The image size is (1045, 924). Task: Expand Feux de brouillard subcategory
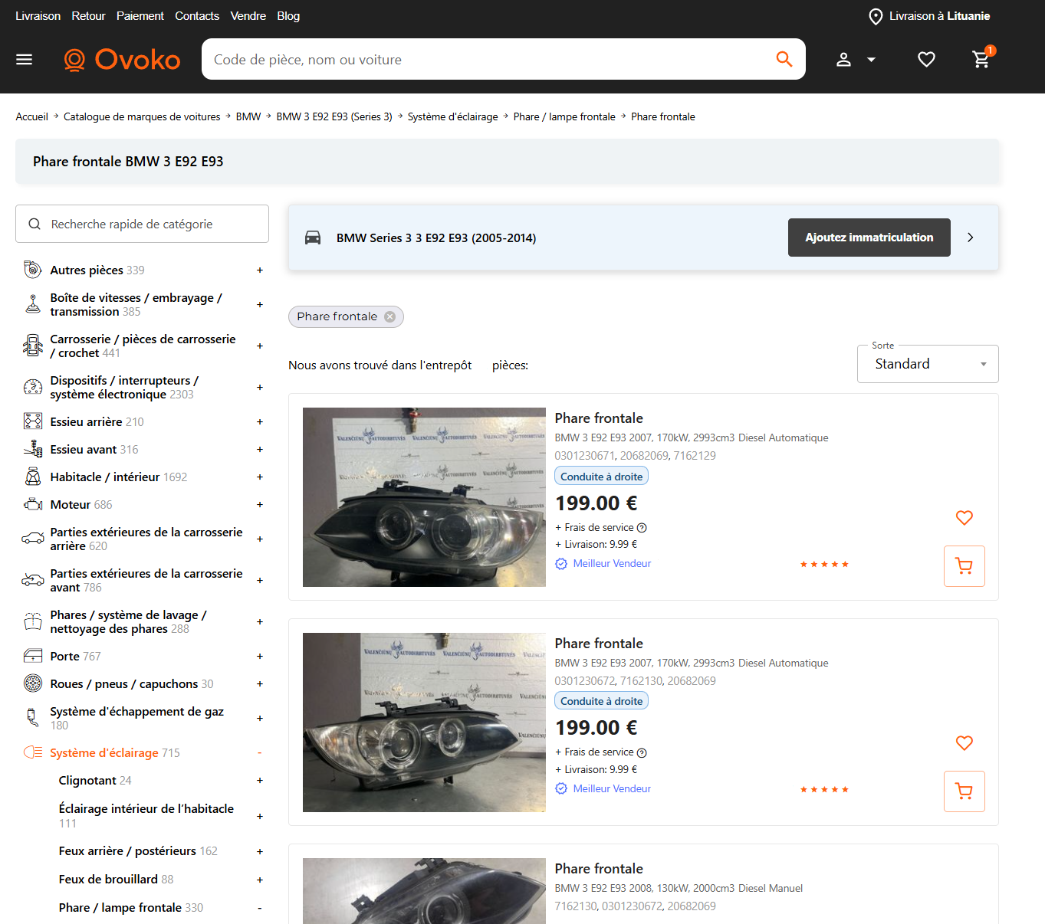(260, 880)
